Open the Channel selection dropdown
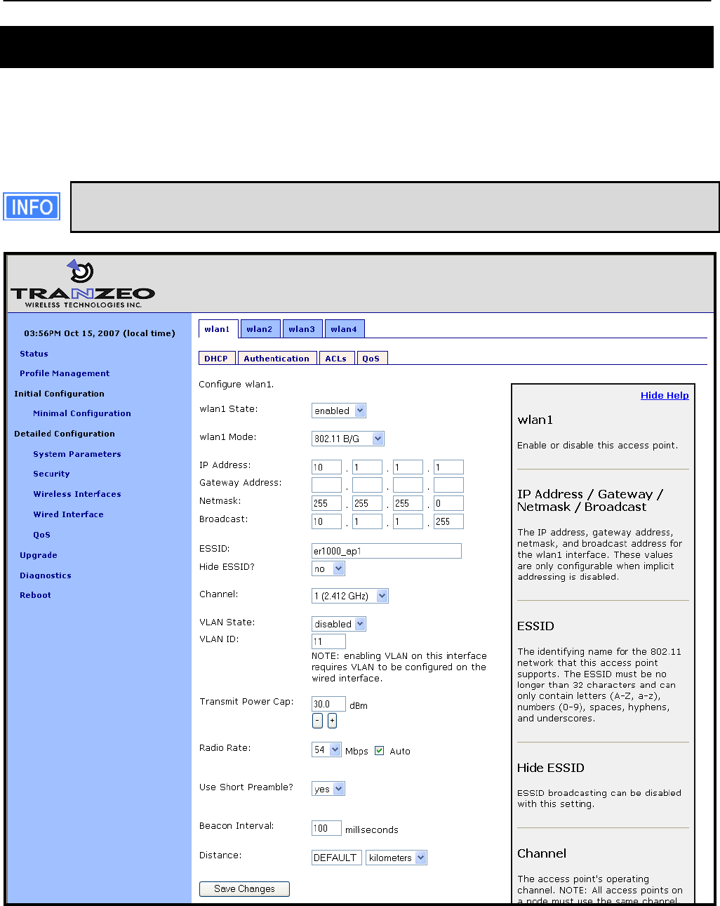Viewport: 720px width, 906px height. click(350, 596)
